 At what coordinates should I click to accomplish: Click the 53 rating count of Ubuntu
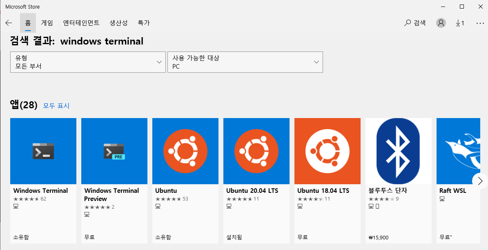click(x=185, y=199)
